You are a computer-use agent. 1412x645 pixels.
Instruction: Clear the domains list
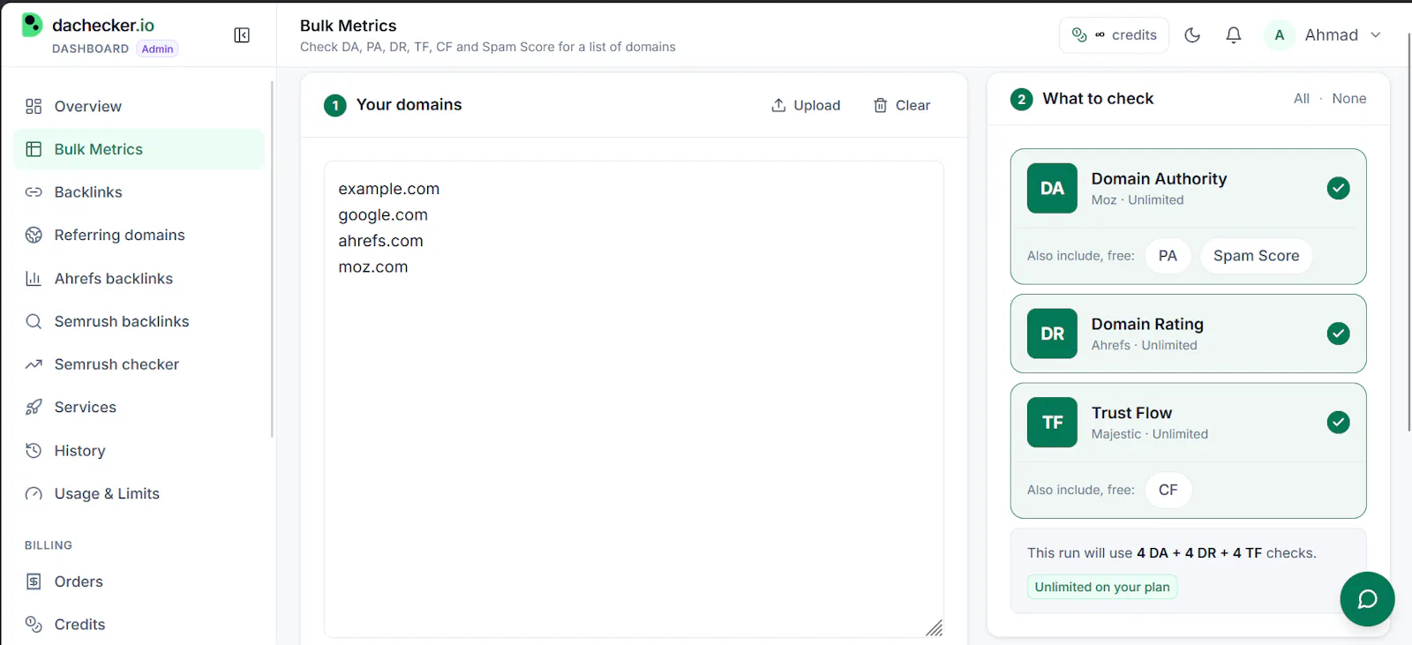point(902,105)
